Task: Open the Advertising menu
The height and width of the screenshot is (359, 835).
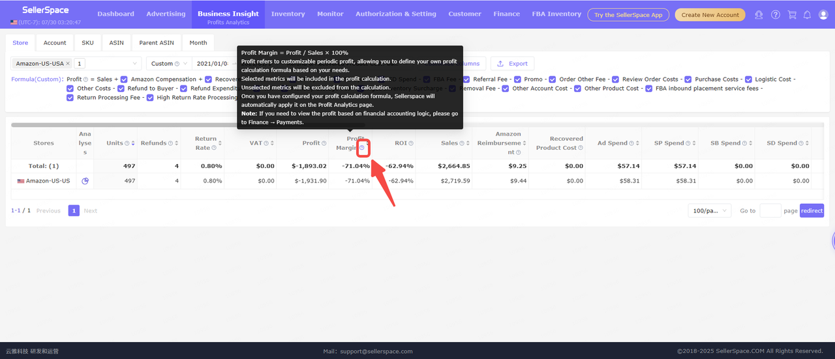Action: click(x=166, y=14)
